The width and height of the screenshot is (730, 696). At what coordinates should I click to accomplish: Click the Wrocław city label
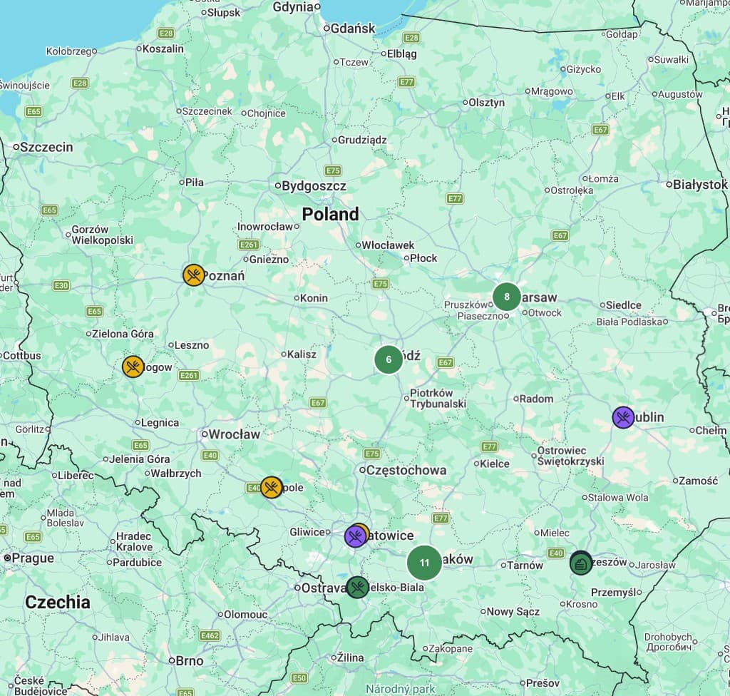point(234,434)
